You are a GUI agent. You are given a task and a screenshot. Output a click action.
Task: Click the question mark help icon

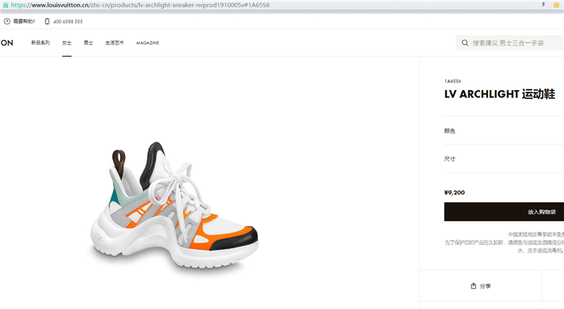7,22
